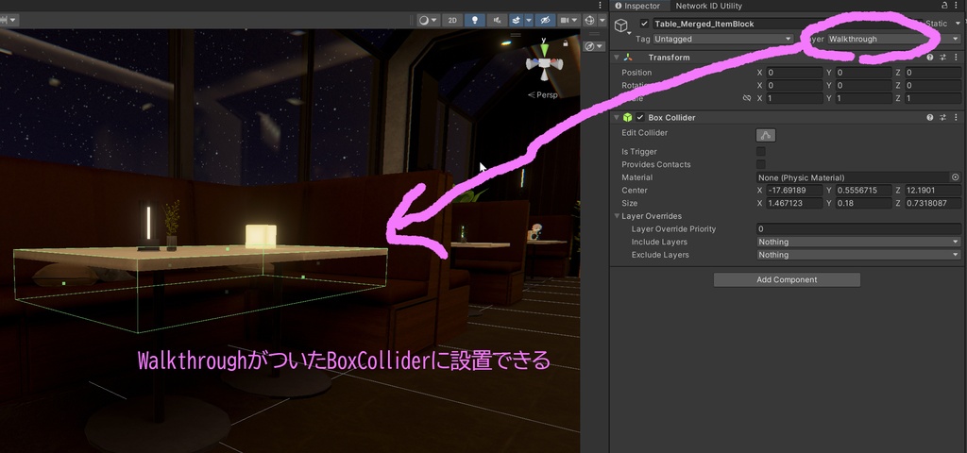
Task: Open the gizmos visibility toggle
Action: (589, 21)
